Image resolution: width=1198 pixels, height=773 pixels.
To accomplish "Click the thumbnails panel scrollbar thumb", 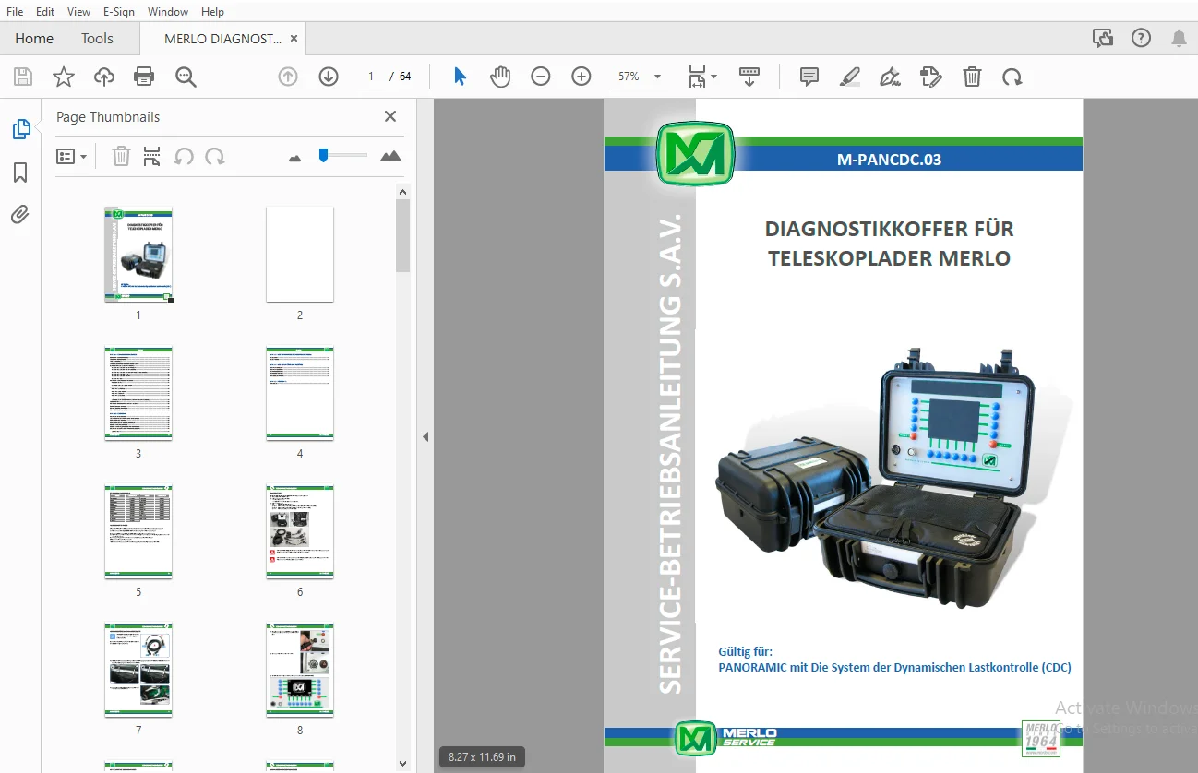I will [x=402, y=235].
